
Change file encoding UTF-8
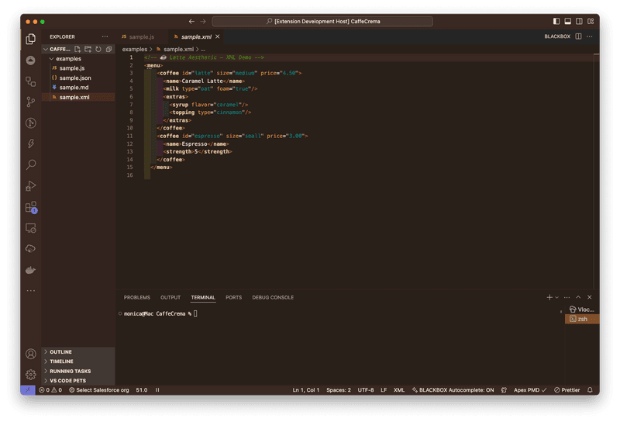366,390
